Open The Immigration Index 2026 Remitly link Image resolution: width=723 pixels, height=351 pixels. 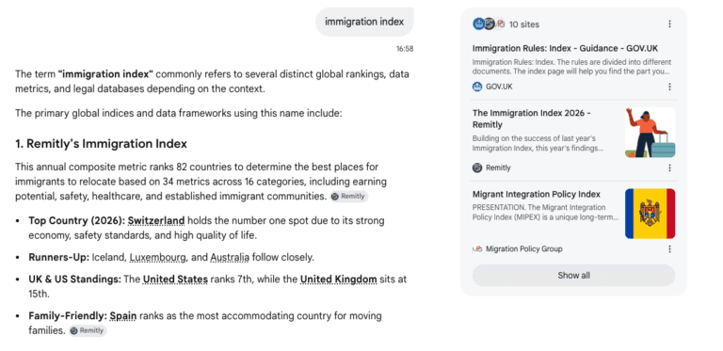[532, 119]
